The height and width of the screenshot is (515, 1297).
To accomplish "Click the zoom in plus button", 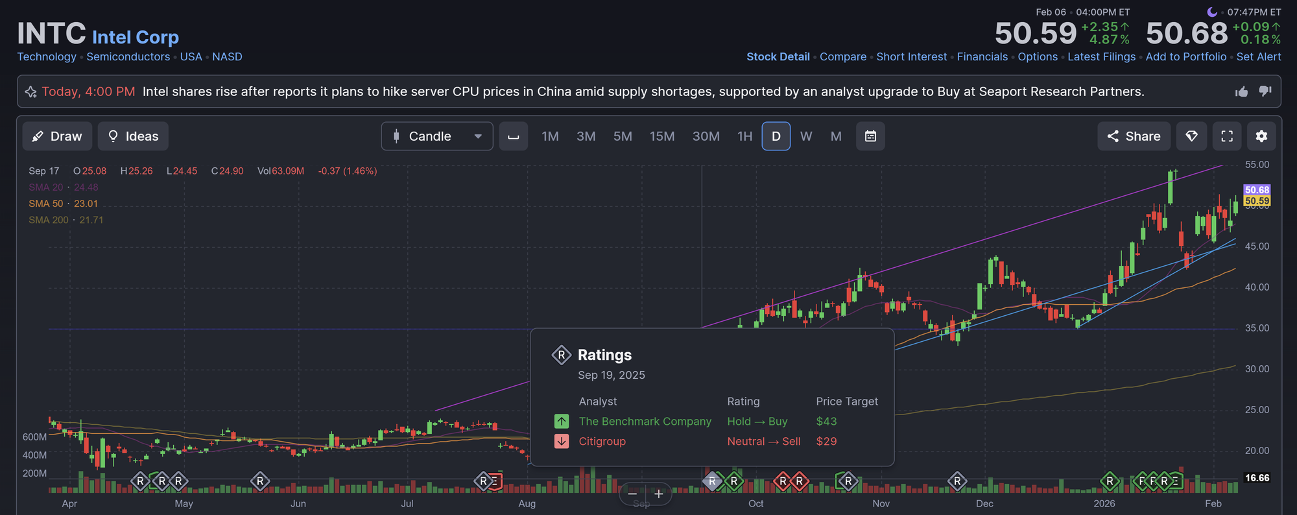I will (658, 494).
